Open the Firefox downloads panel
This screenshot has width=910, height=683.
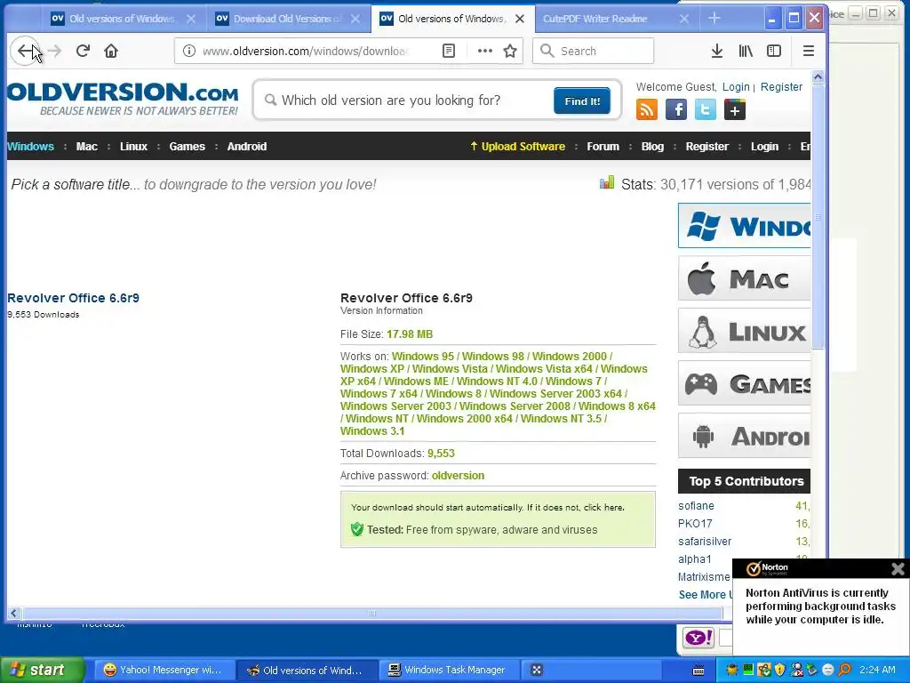coord(717,51)
